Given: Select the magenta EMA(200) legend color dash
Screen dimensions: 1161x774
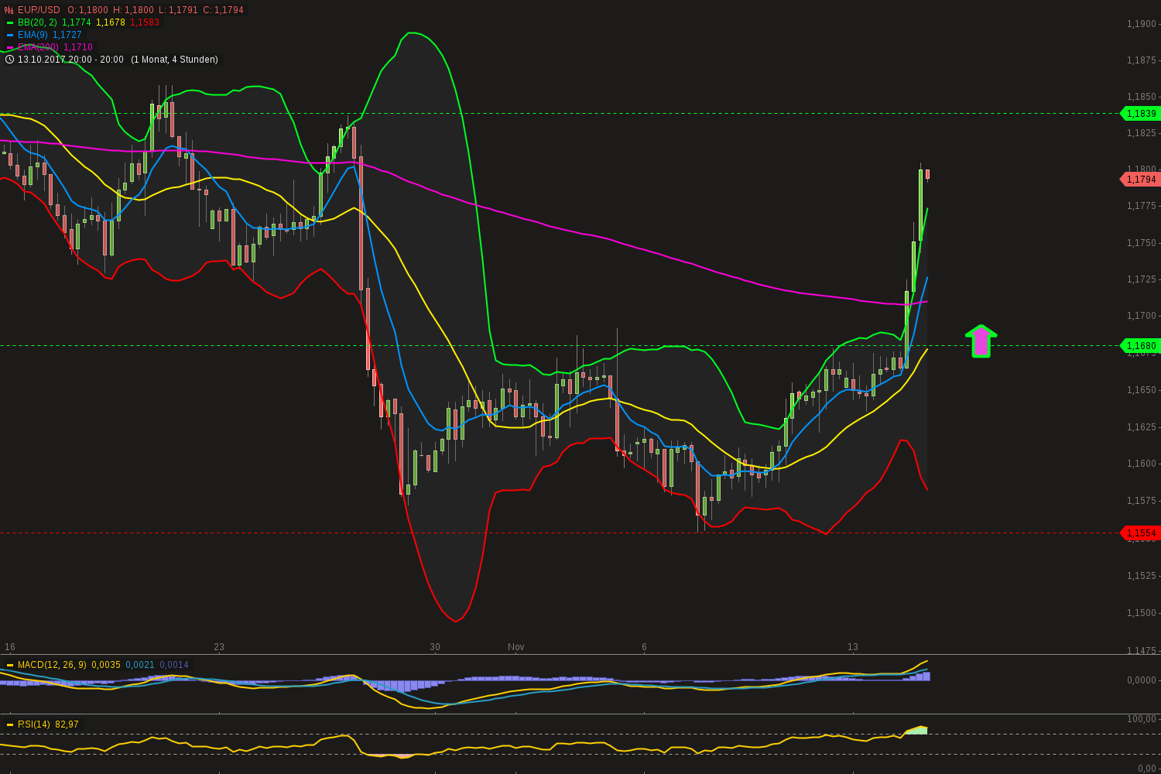Looking at the screenshot, I should pos(10,47).
